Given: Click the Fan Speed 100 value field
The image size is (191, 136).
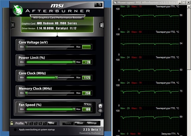Looking at the screenshot, I should [x=86, y=109].
